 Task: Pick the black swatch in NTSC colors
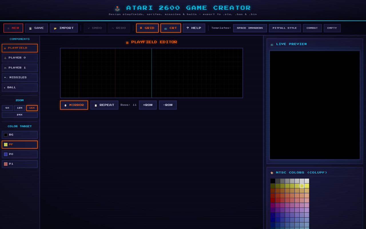pos(273,181)
